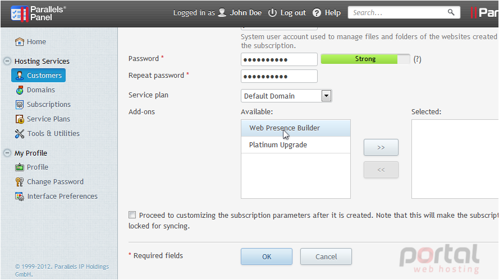Click the OK button

267,256
